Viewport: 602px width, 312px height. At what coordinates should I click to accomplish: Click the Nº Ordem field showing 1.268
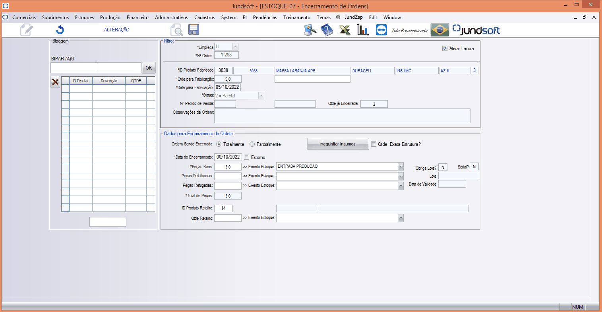pyautogui.click(x=226, y=55)
